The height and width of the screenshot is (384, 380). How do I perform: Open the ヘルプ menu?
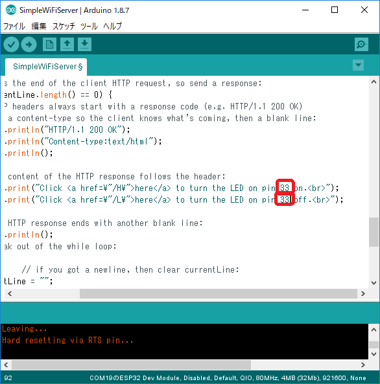pyautogui.click(x=112, y=26)
